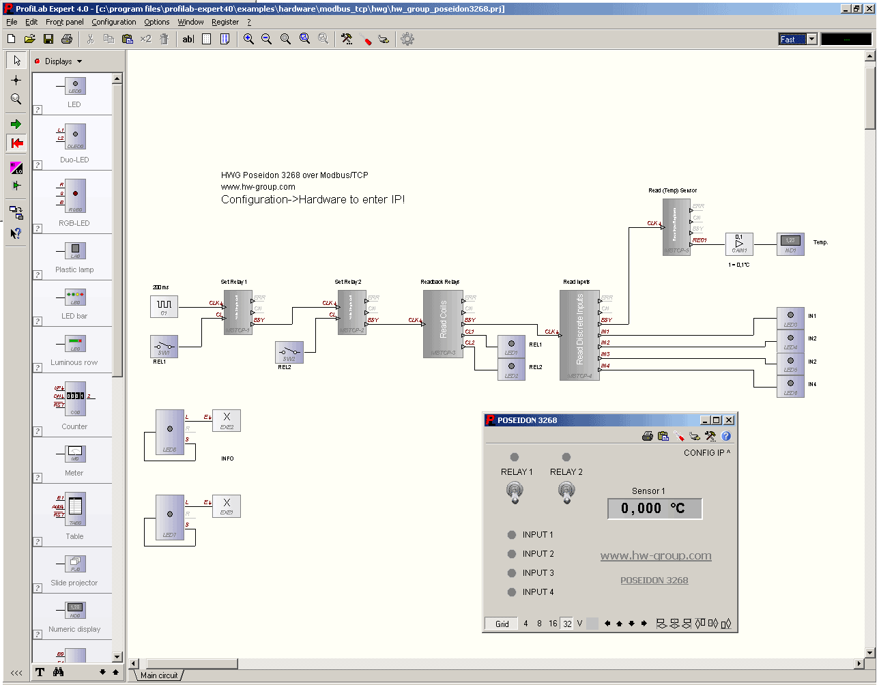Click the green triangle probe icon

pos(16,185)
